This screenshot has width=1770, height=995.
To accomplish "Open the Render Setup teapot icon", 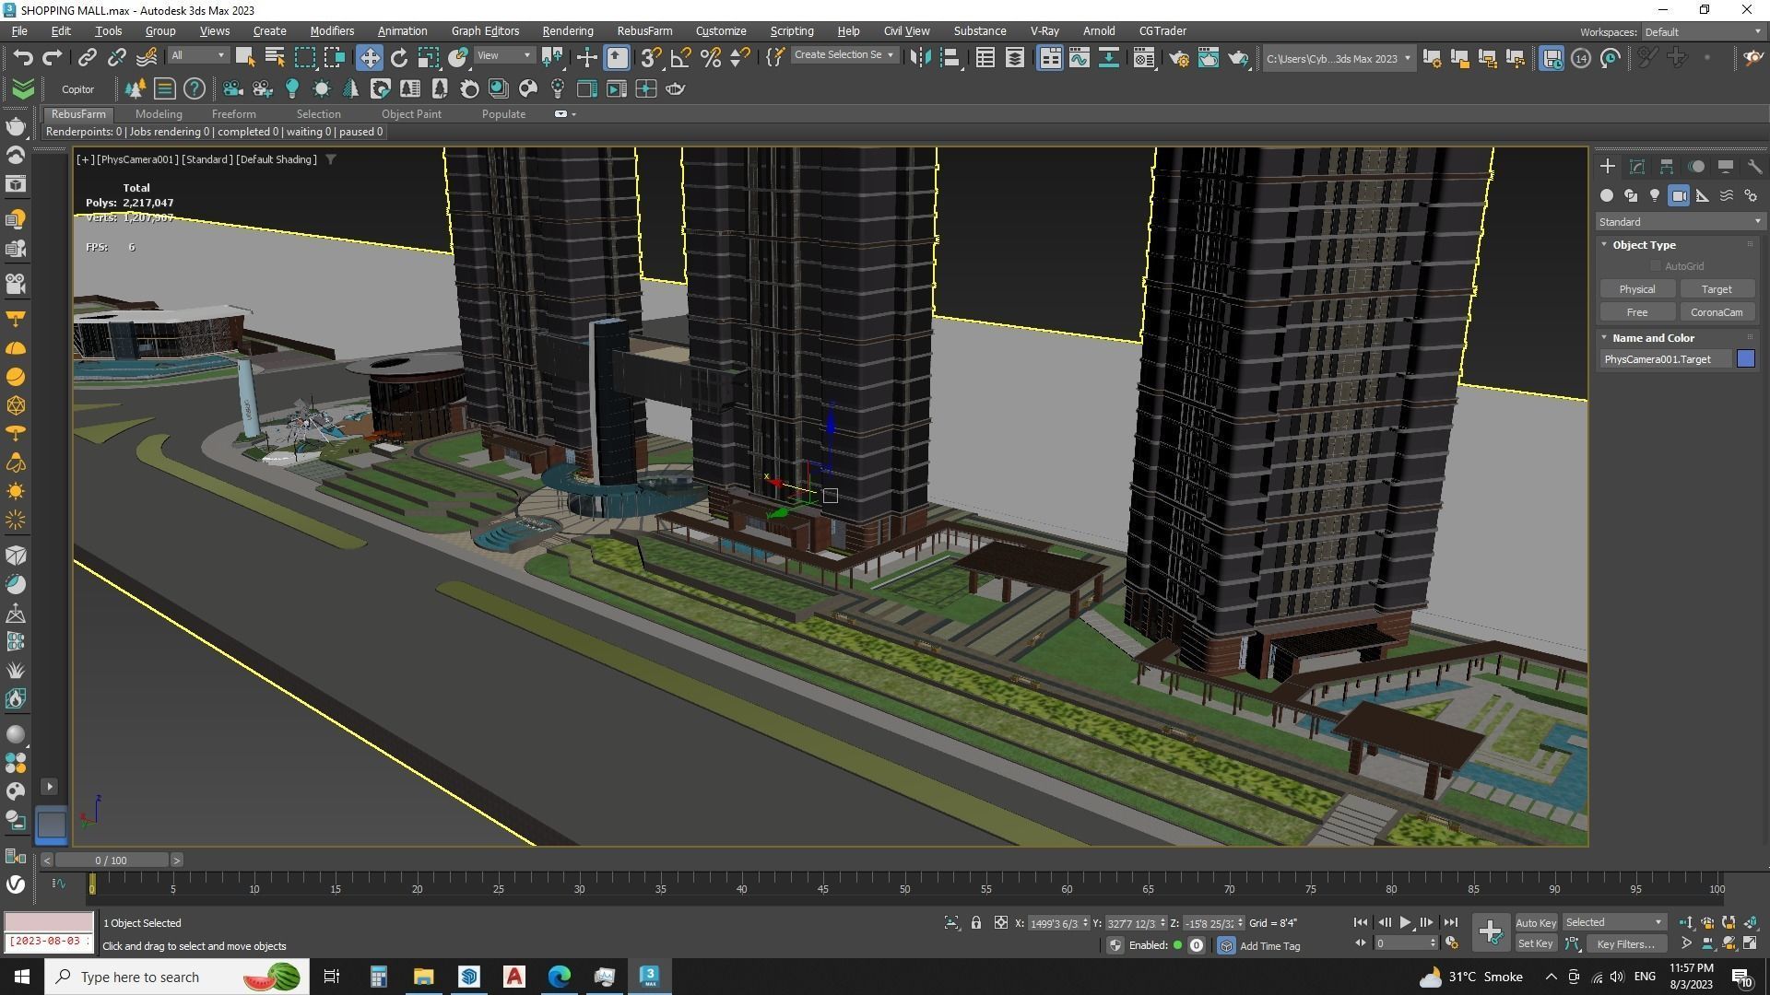I will (1178, 57).
